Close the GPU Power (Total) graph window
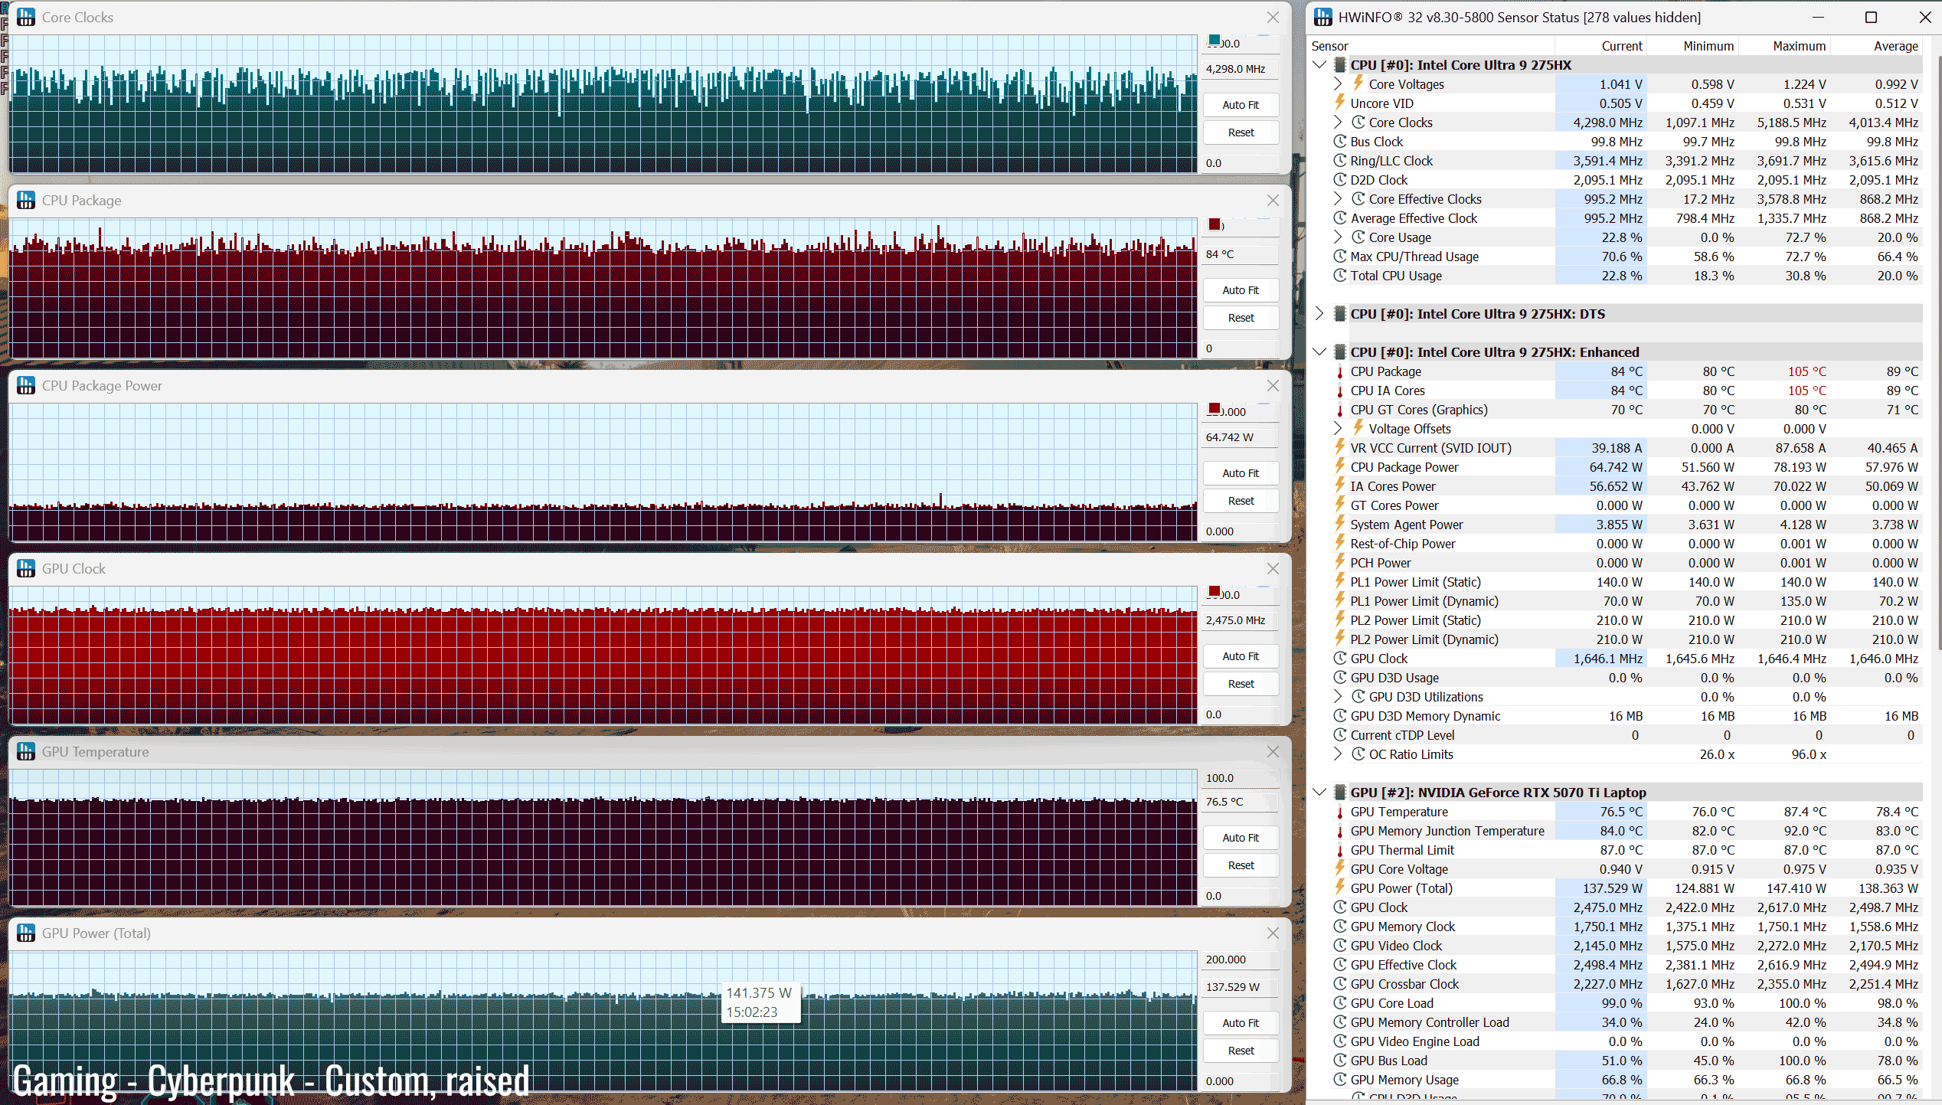 (1273, 933)
